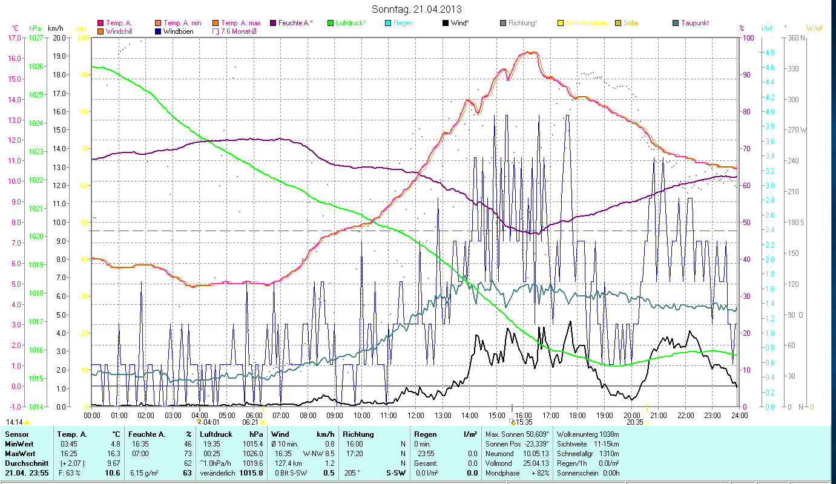Click the pink Temp. A. legend swatch
Screen dimensions: 836x484
click(x=100, y=23)
